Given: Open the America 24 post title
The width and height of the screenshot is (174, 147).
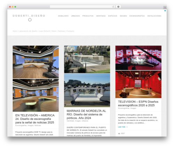Looking at the screenshot, I should (35, 119).
